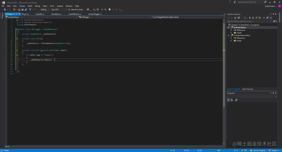This screenshot has width=282, height=152.
Task: Click the Navigate Backward arrow in toolbar
Action: point(5,10)
